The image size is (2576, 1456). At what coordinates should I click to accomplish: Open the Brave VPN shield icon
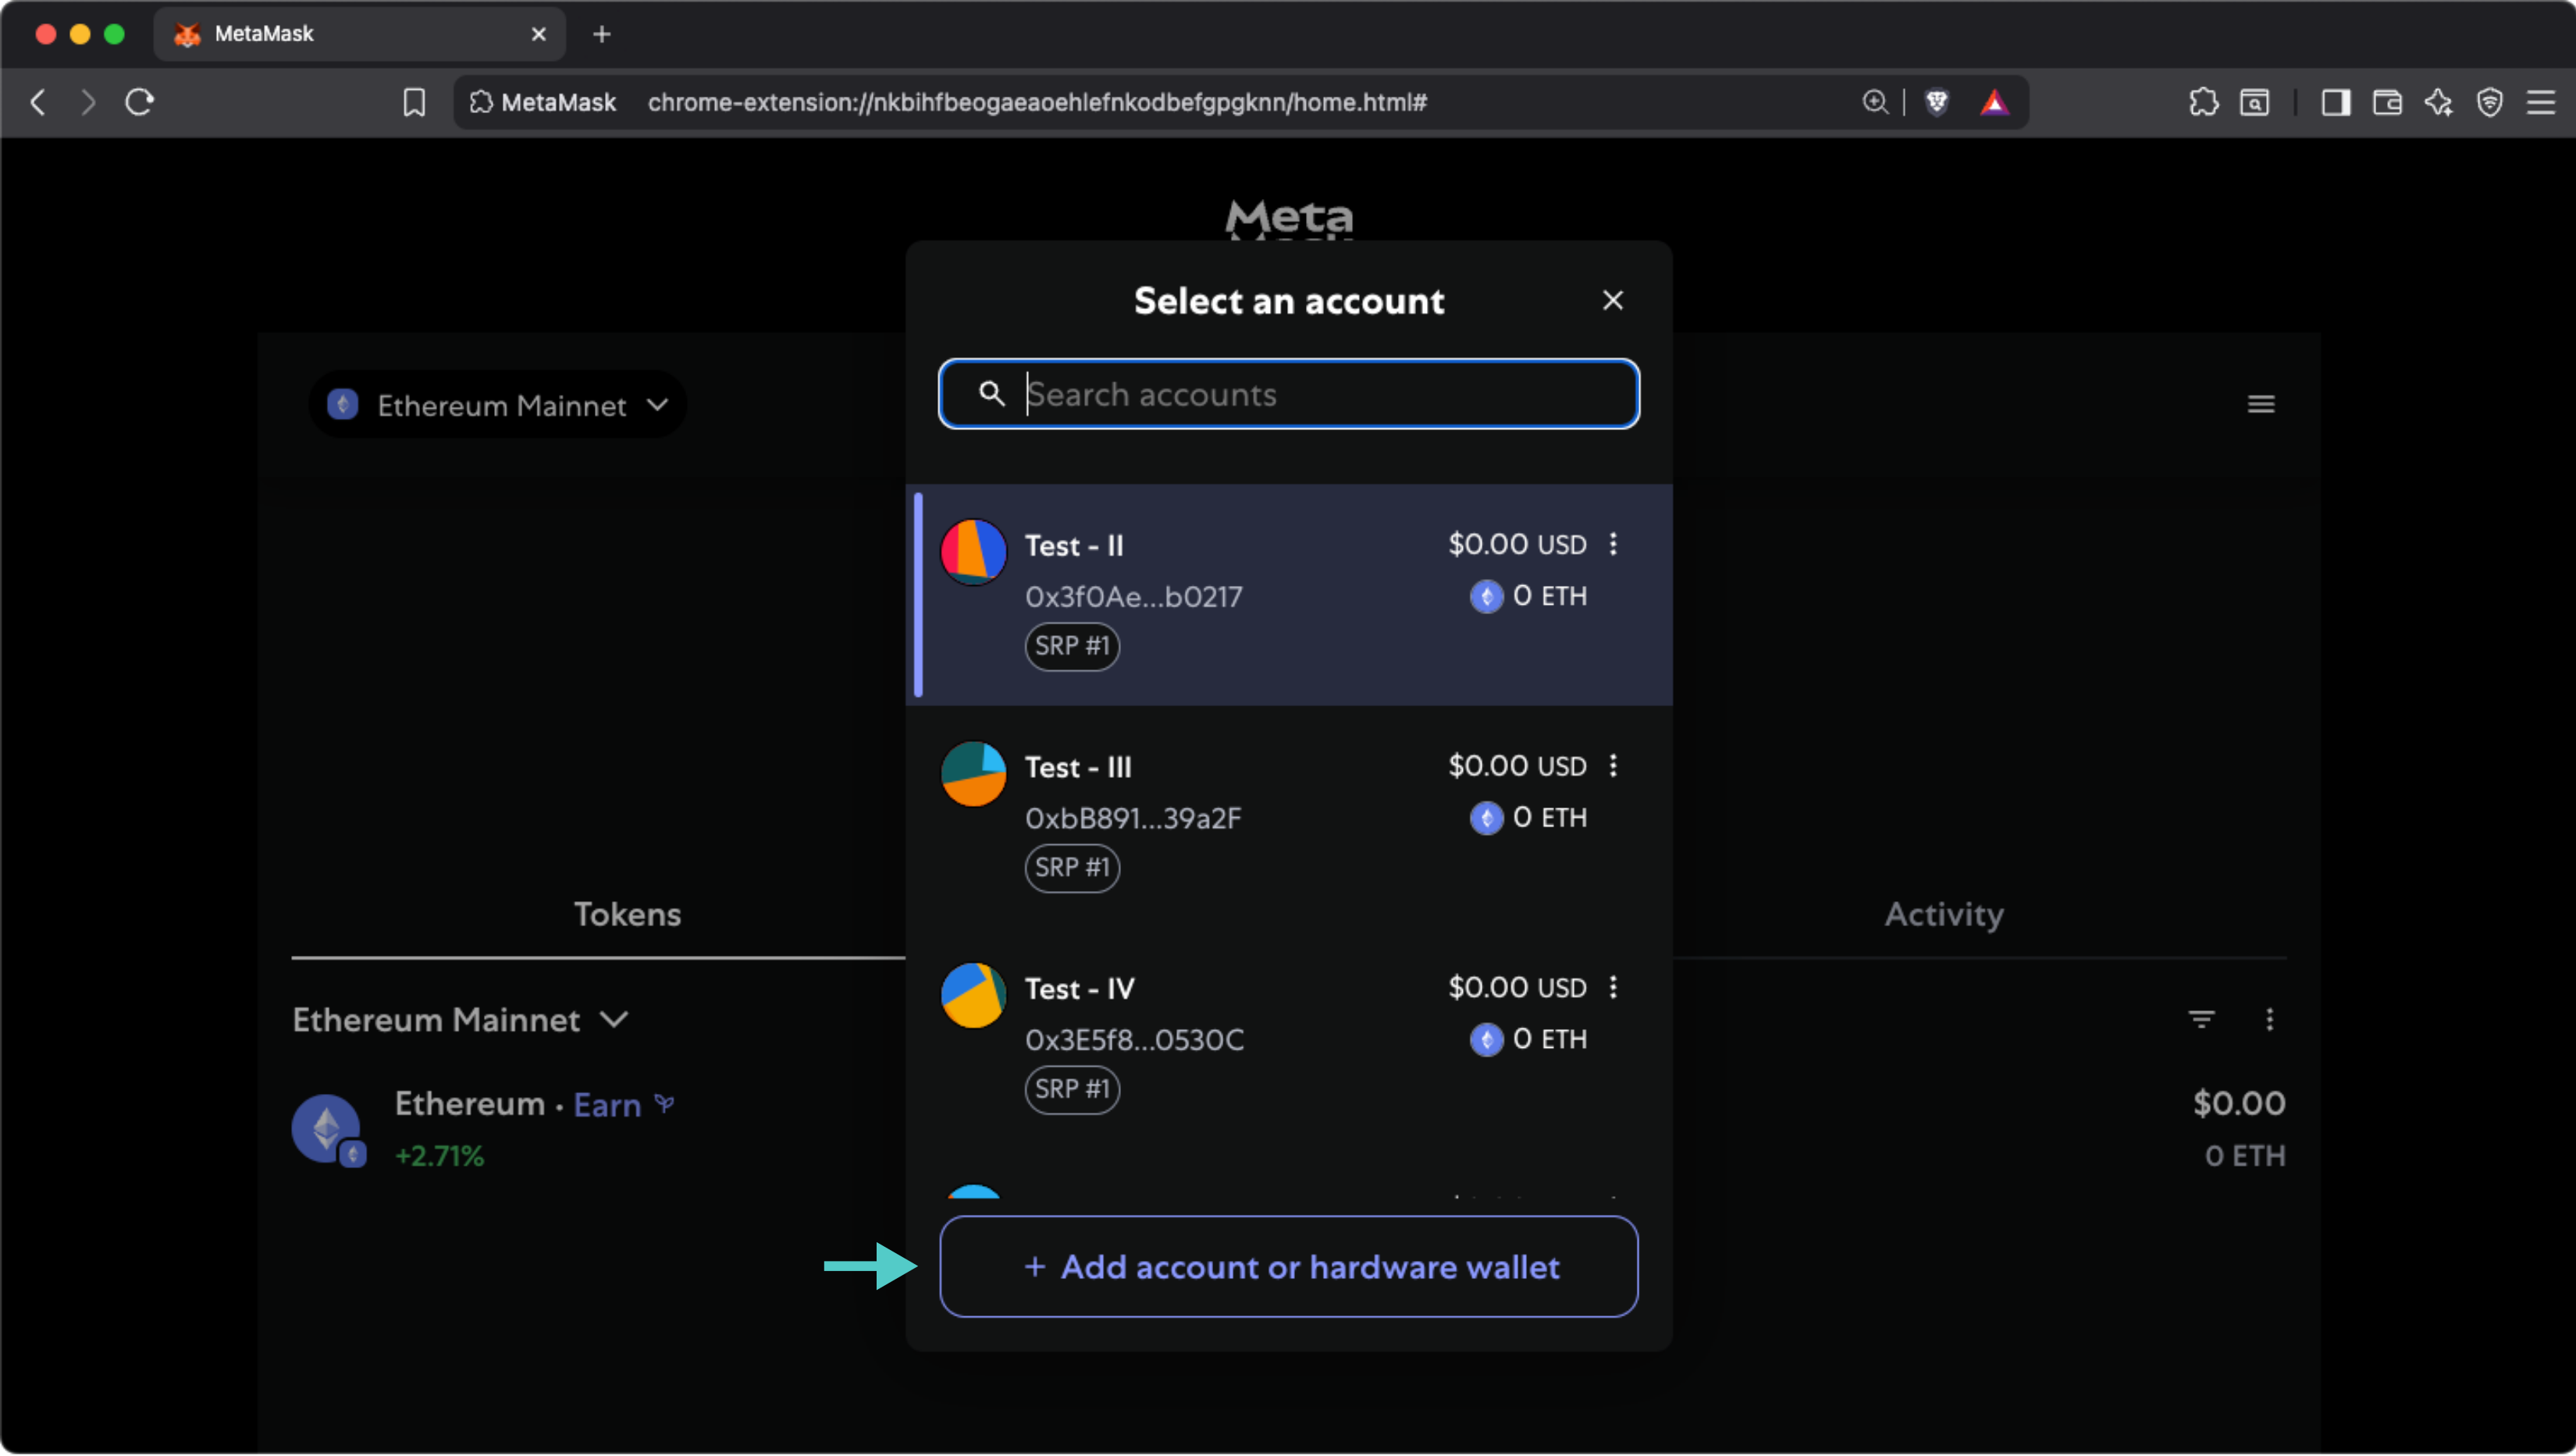click(2489, 102)
